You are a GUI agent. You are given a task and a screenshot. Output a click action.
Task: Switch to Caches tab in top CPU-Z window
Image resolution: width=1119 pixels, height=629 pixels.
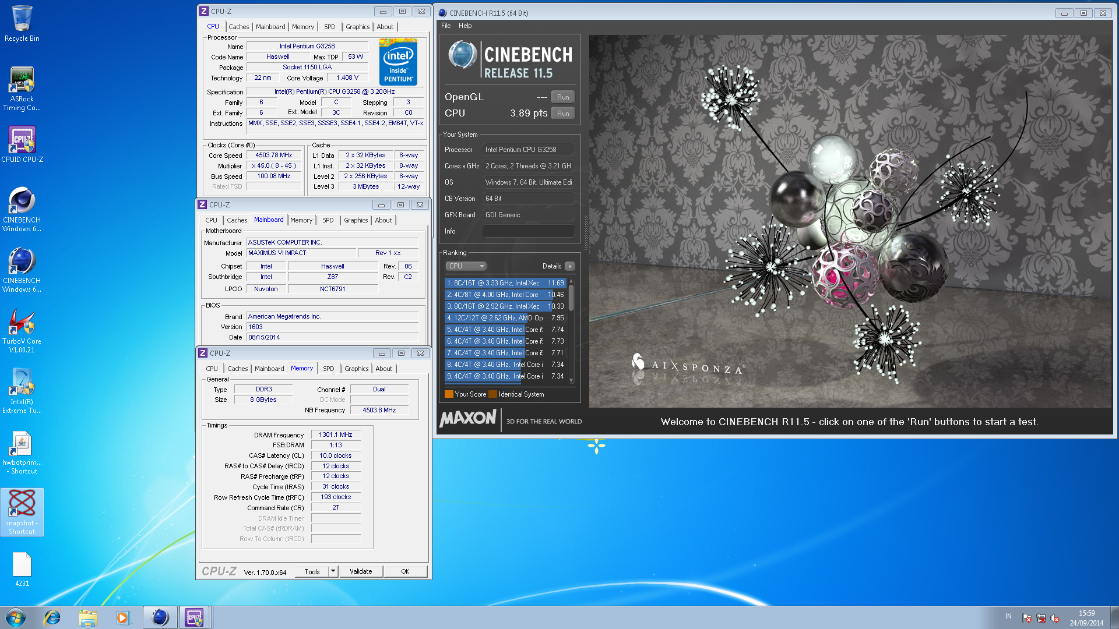click(239, 27)
